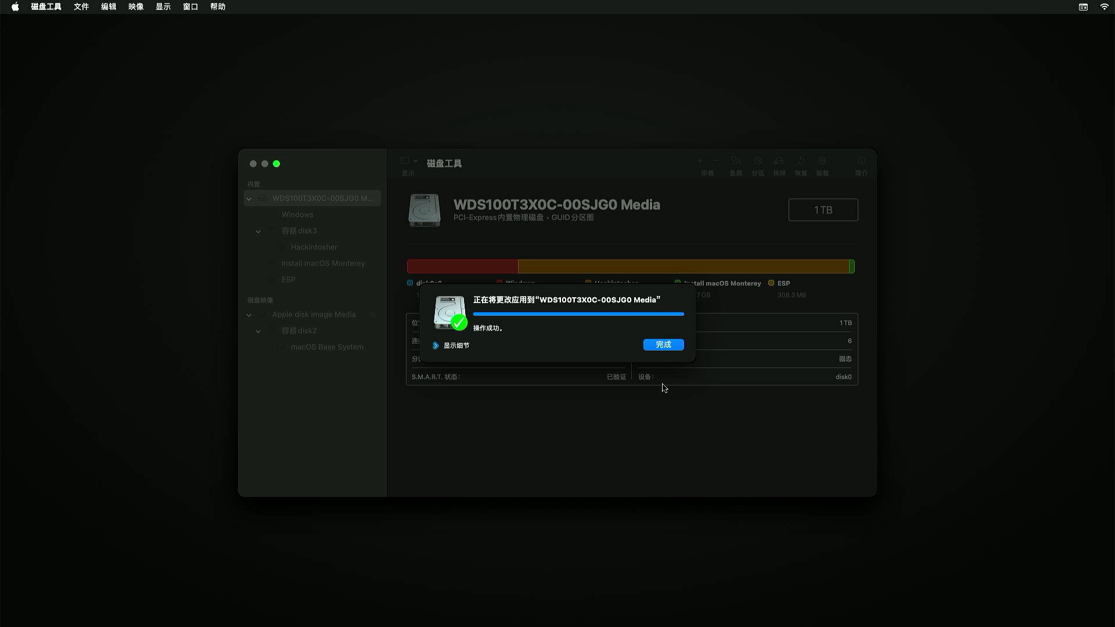This screenshot has height=627, width=1115.
Task: Select Install macOS Monterey volume in sidebar
Action: [323, 264]
